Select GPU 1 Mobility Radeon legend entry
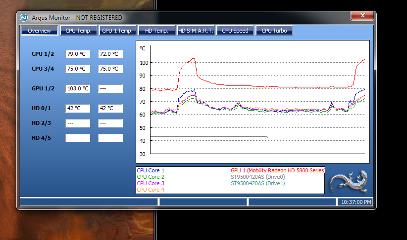 tap(277, 170)
